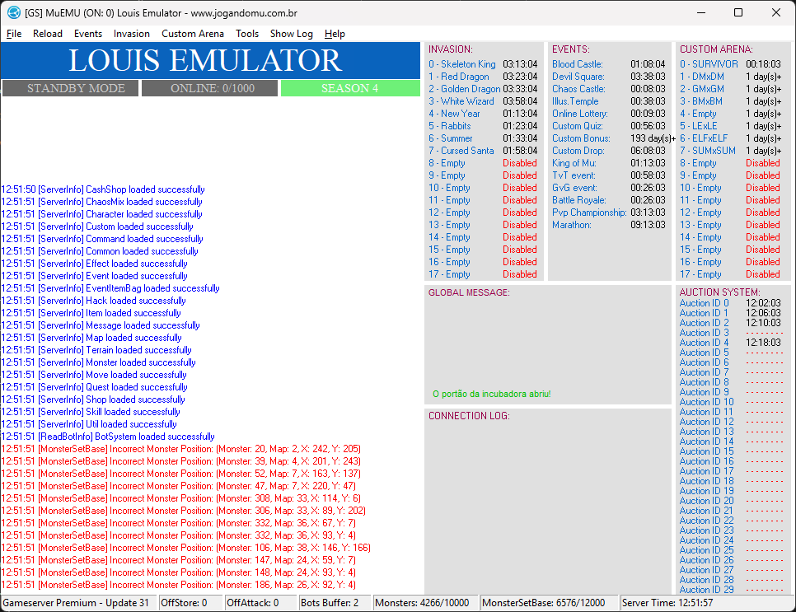Open the File menu

[14, 34]
